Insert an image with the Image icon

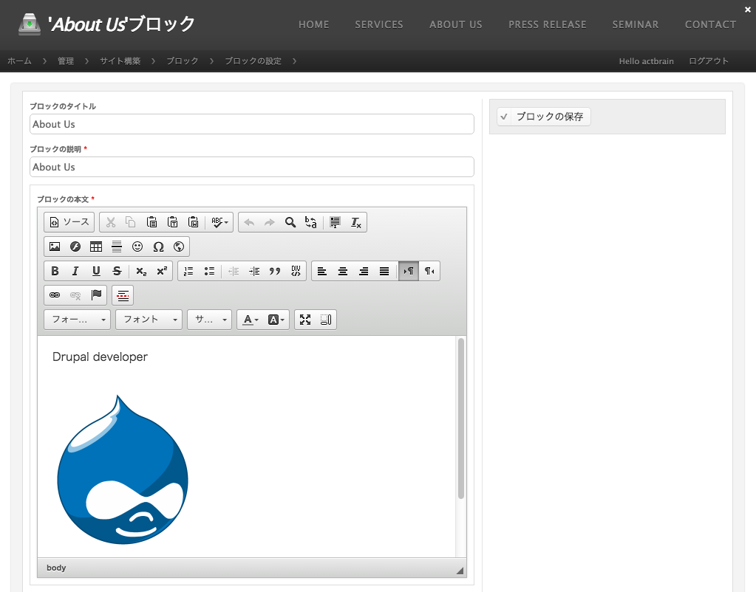55,247
